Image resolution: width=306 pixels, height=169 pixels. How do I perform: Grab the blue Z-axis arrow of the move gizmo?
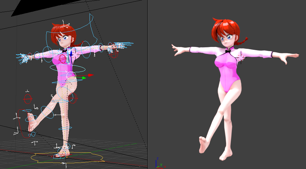(71, 53)
